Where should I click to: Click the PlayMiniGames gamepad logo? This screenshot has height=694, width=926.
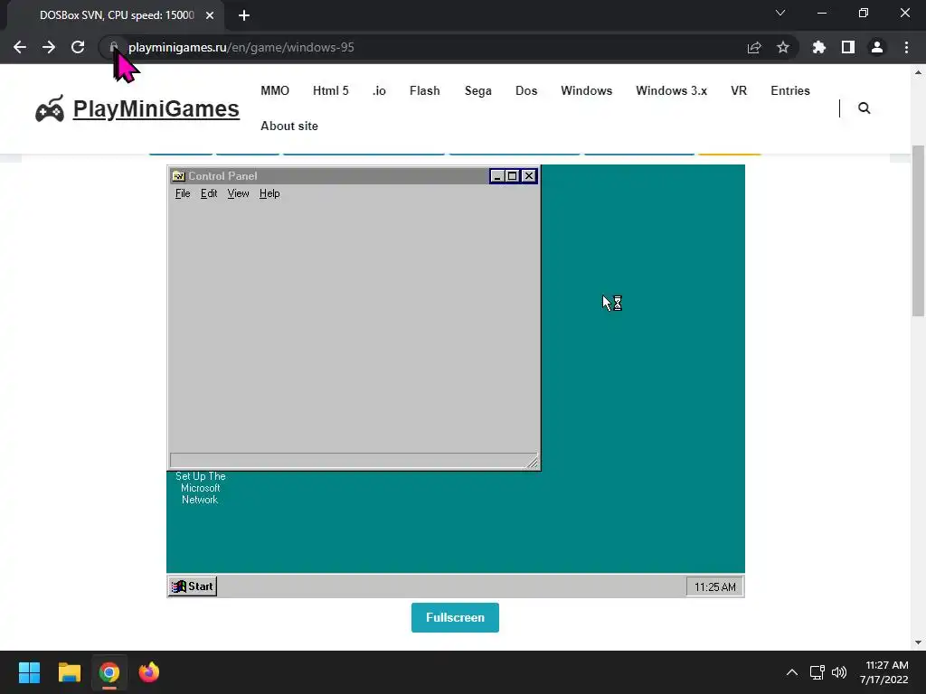click(x=50, y=108)
